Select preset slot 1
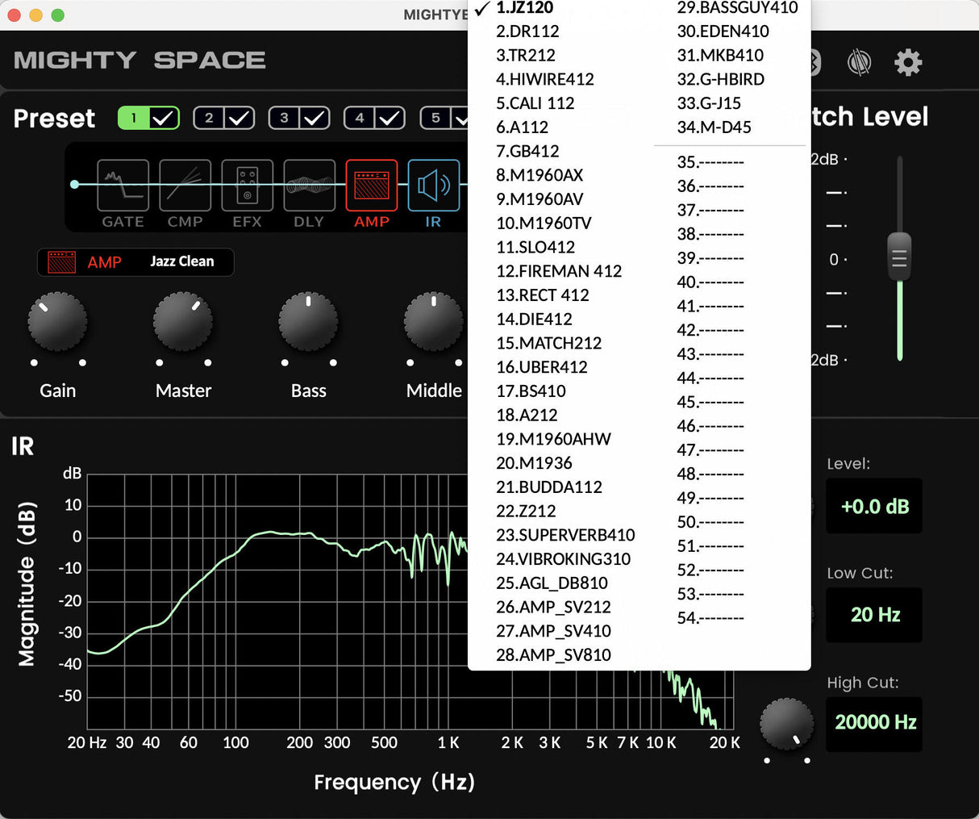The height and width of the screenshot is (819, 979). (134, 119)
